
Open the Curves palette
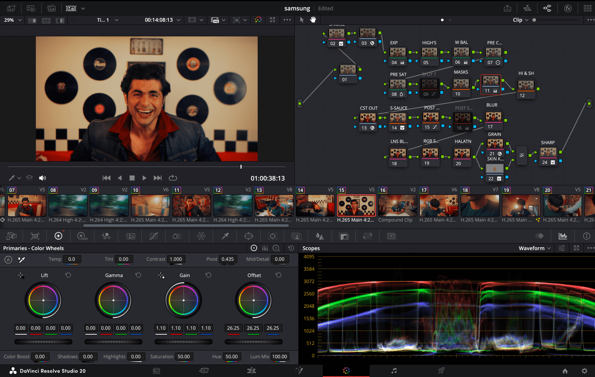tap(154, 236)
